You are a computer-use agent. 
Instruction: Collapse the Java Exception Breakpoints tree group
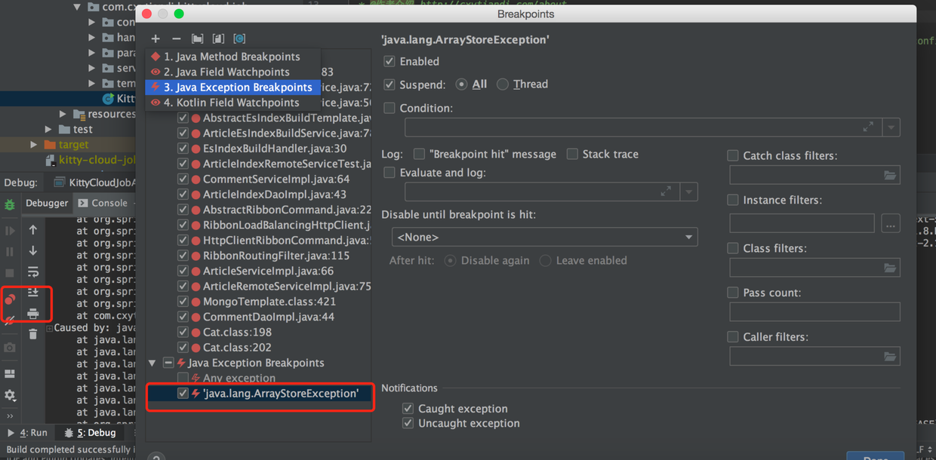pos(152,363)
